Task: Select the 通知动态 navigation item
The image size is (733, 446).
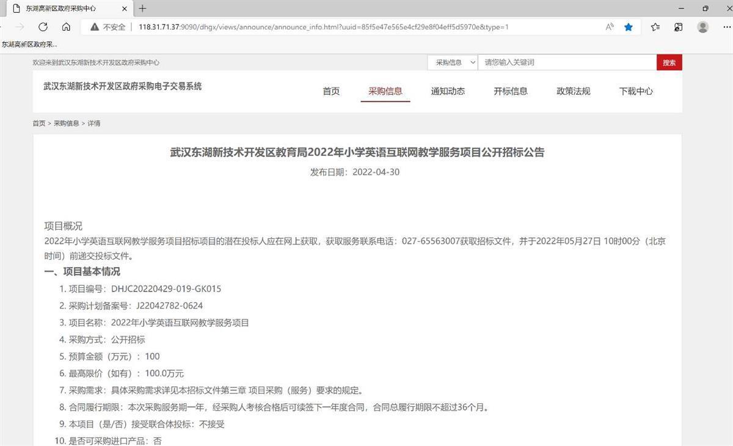Action: pyautogui.click(x=448, y=91)
